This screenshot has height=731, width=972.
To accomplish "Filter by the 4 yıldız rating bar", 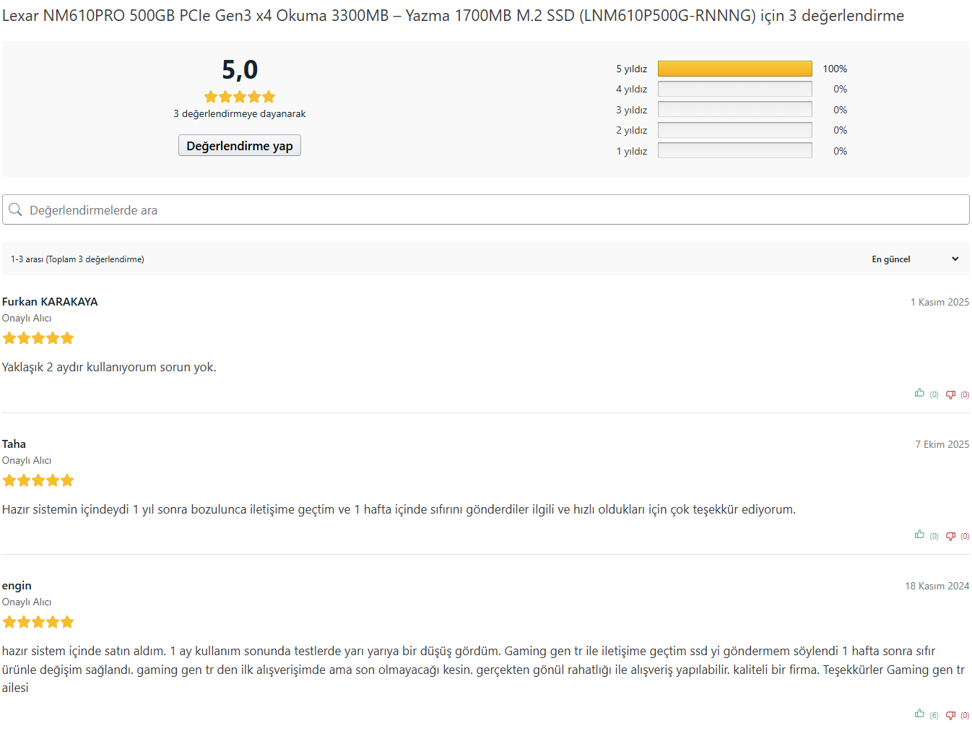I will pos(735,89).
